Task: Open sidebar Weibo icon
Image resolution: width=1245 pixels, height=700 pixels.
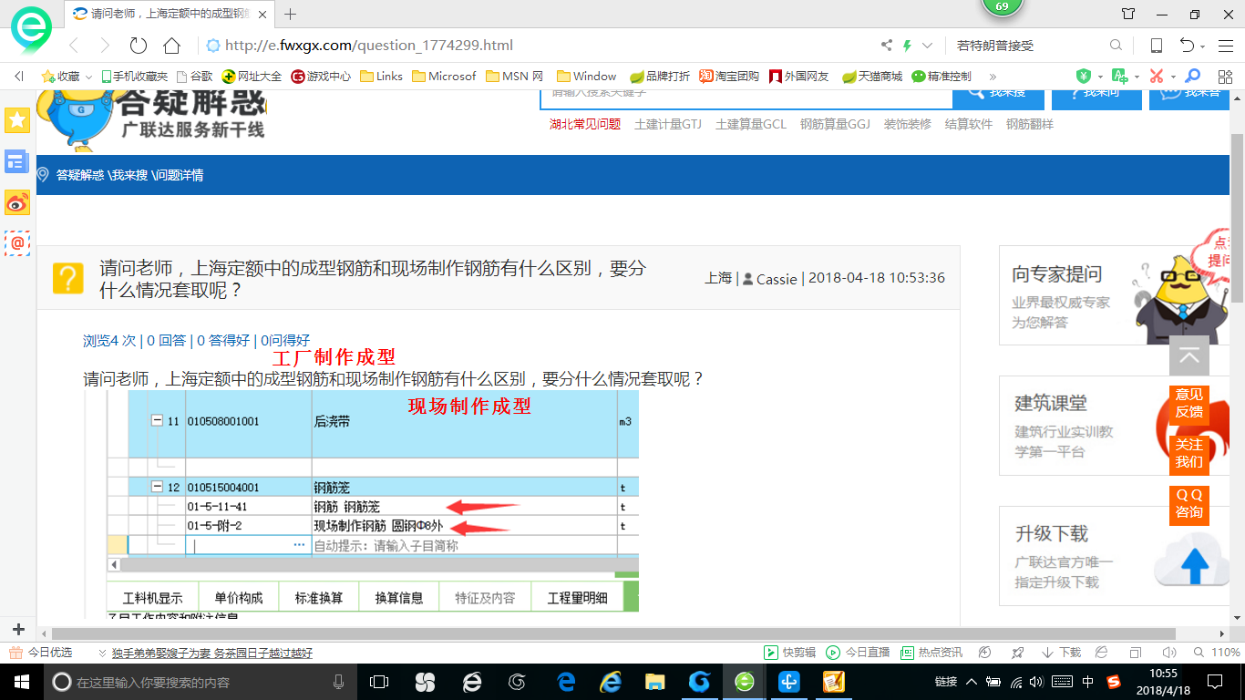Action: [x=17, y=202]
